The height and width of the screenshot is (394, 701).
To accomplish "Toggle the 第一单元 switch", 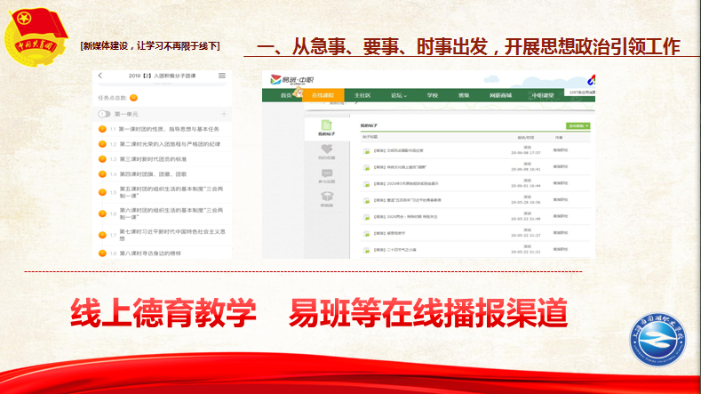I will pyautogui.click(x=104, y=115).
